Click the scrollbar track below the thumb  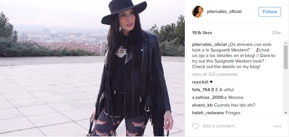(x=286, y=90)
